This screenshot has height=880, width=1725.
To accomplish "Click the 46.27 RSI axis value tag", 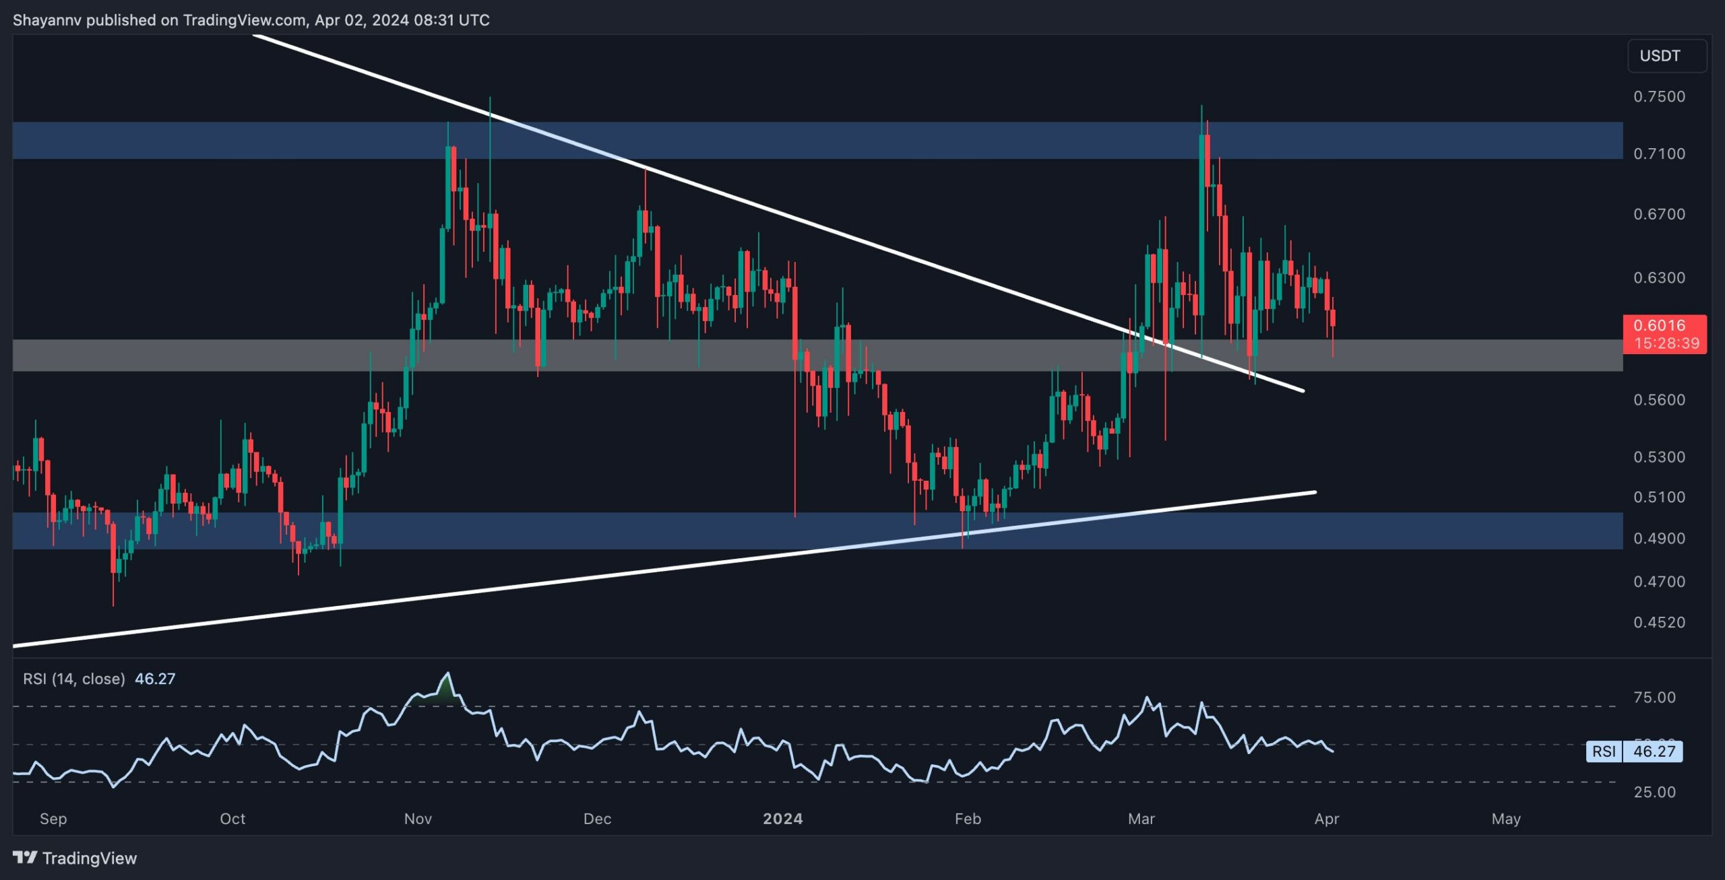I will 1654,751.
